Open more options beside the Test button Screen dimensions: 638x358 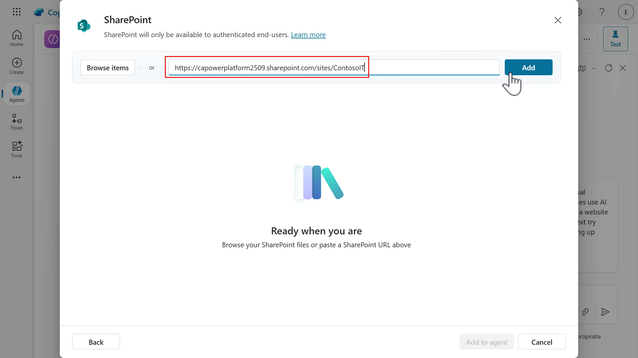[x=586, y=39]
